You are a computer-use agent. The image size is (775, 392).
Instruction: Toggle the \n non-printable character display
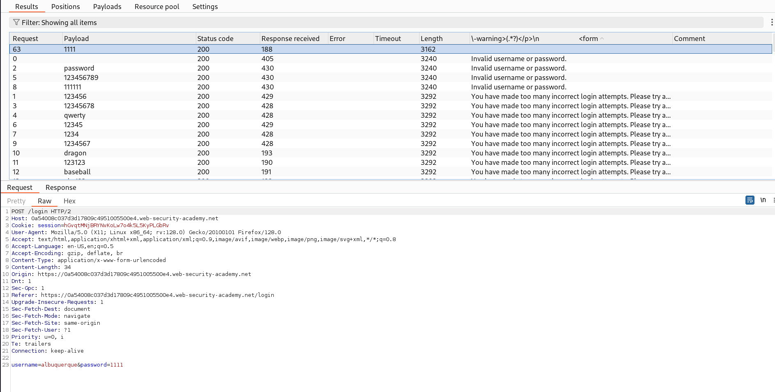pyautogui.click(x=763, y=200)
